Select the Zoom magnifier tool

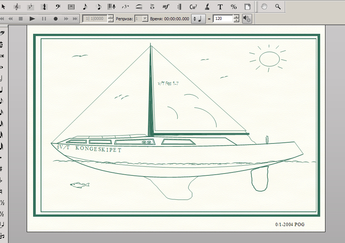[278, 6]
